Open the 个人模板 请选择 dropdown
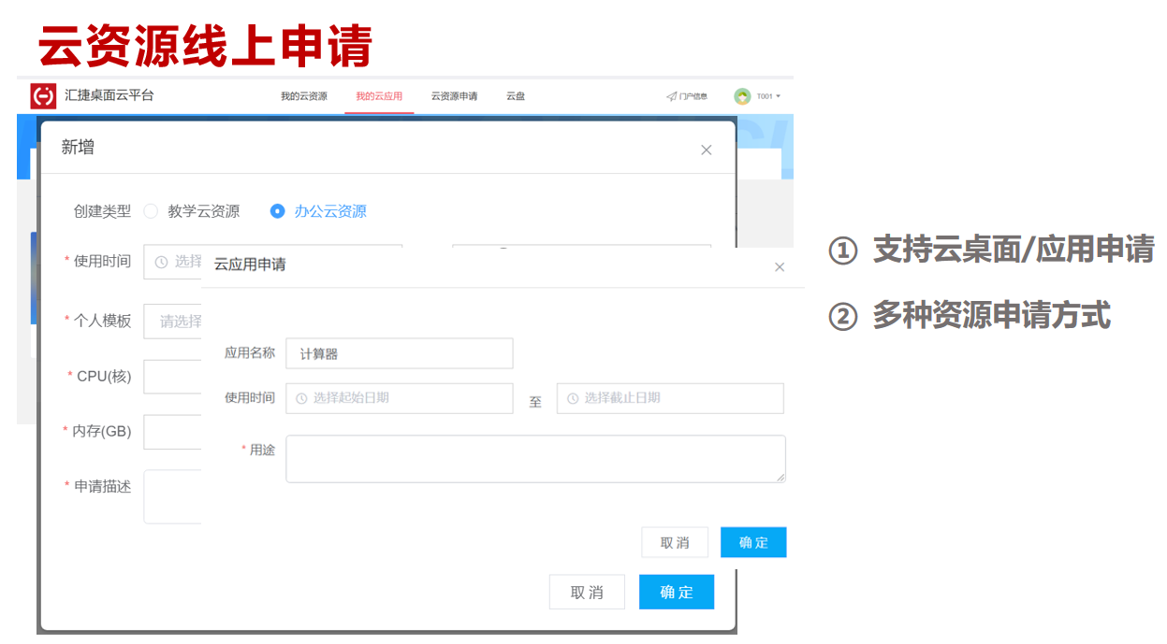1167x644 pixels. tap(171, 321)
